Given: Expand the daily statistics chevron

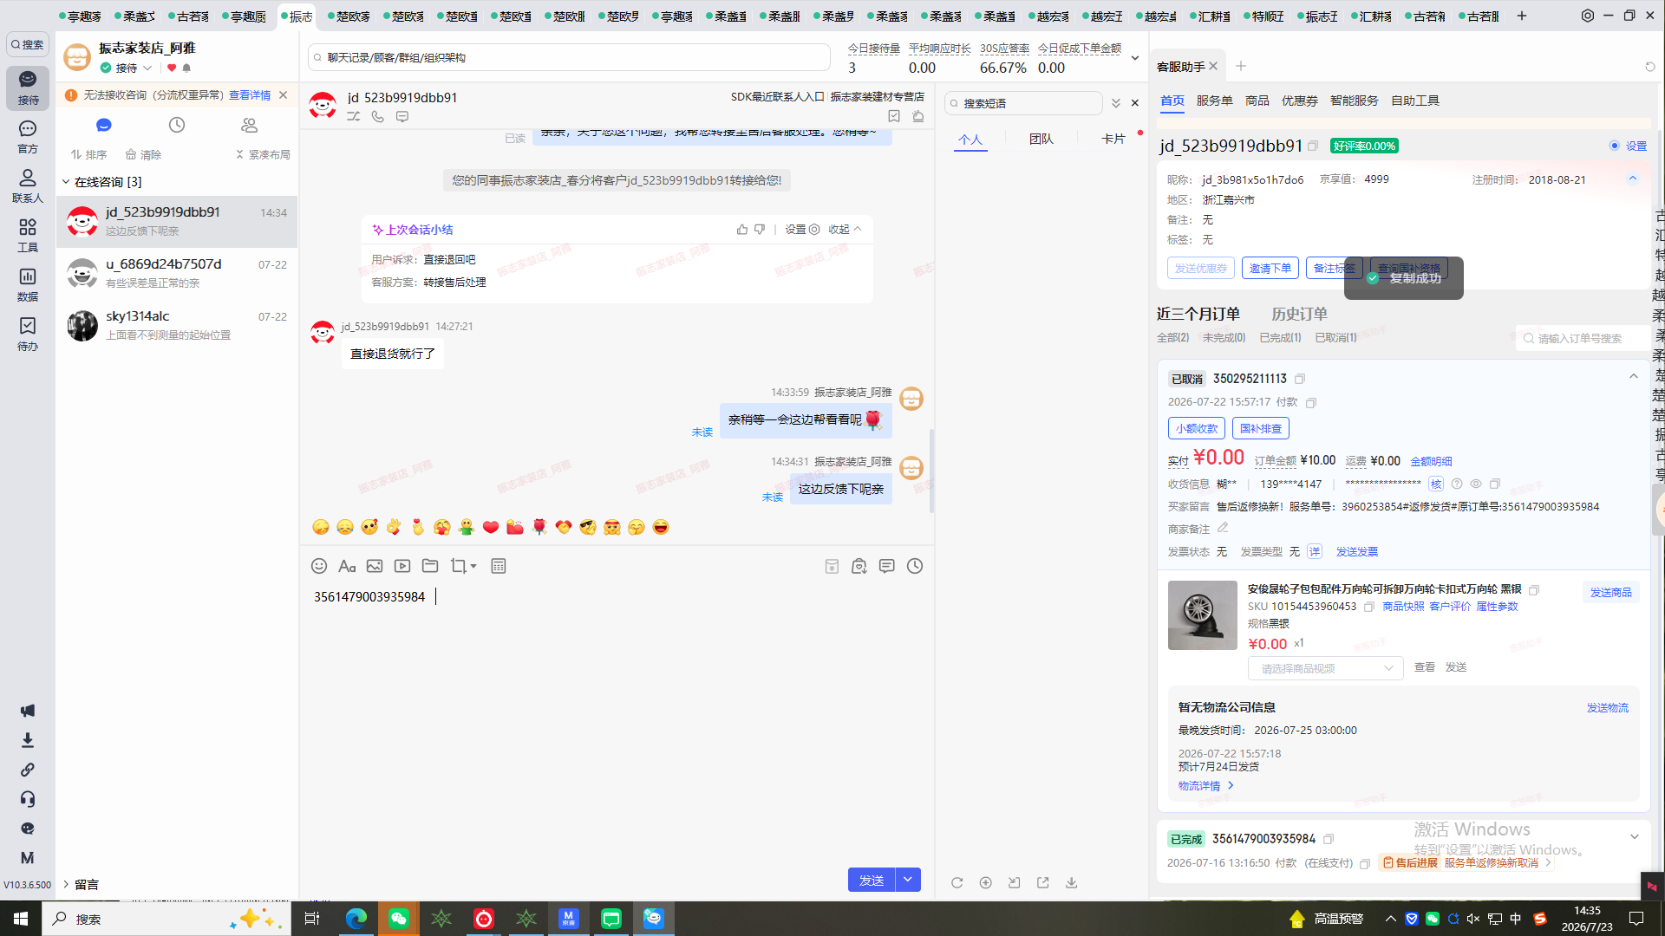Looking at the screenshot, I should pyautogui.click(x=1135, y=58).
